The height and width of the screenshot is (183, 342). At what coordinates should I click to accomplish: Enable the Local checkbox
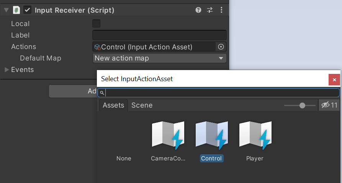(x=96, y=24)
